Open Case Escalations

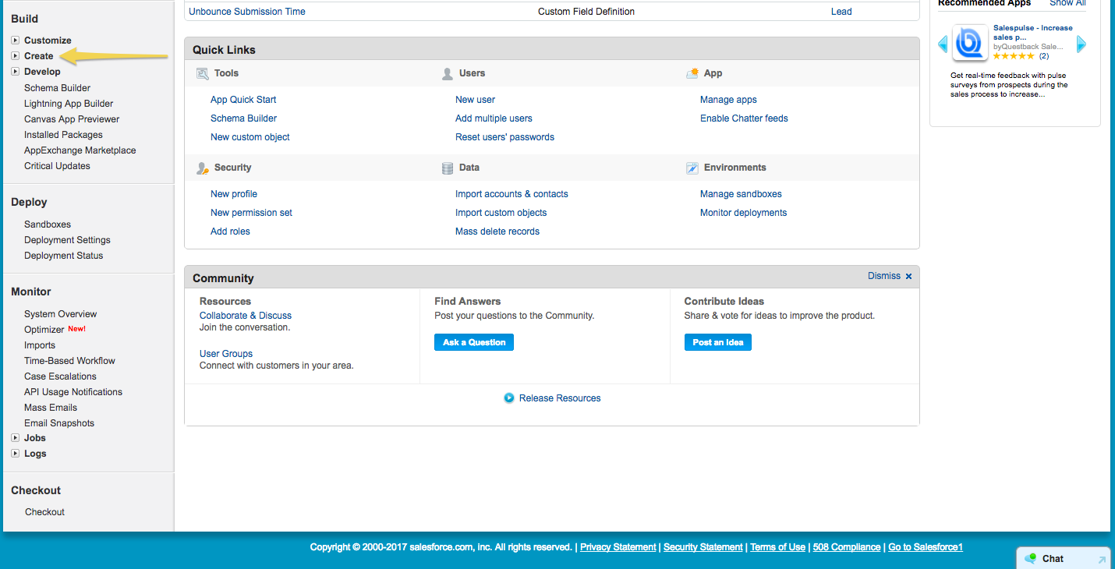pos(60,376)
